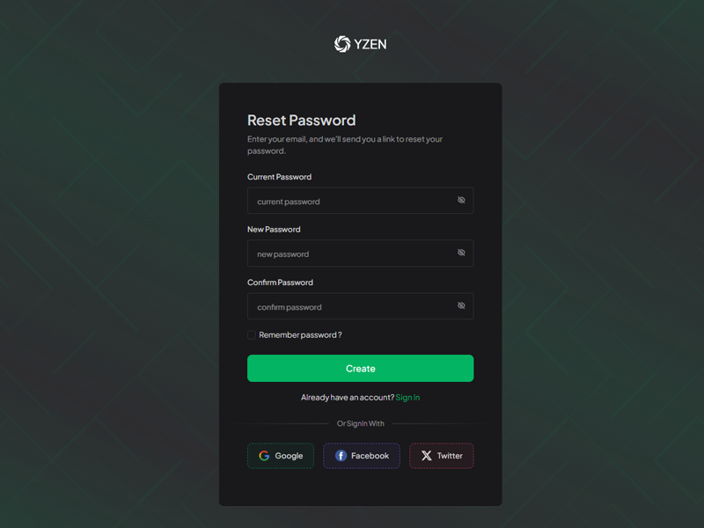Click the YZEN wordmark text
This screenshot has width=704, height=528.
click(370, 44)
